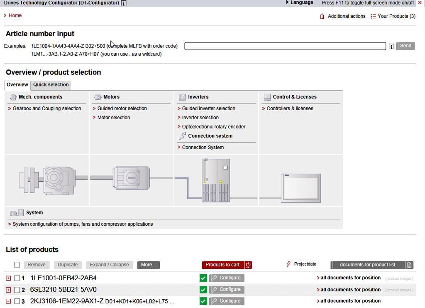This screenshot has width=425, height=308.
Task: Click the info icon beside DT-Configurator title
Action: pos(124,3)
